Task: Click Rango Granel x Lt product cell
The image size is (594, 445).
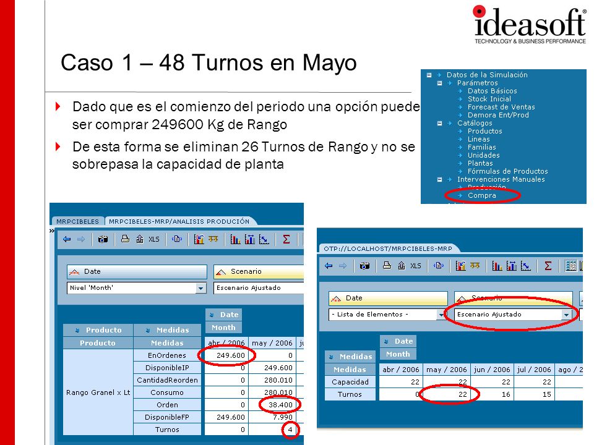Action: click(98, 392)
